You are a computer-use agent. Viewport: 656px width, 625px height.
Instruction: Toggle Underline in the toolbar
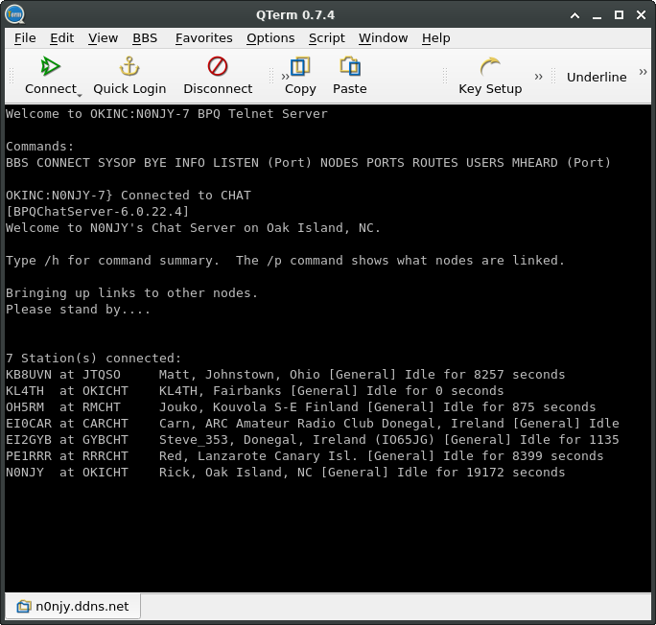point(596,77)
